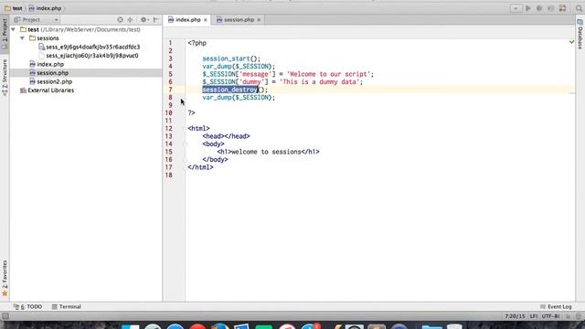Click the <?php opening tag on line 1
585x329 pixels.
click(x=197, y=43)
